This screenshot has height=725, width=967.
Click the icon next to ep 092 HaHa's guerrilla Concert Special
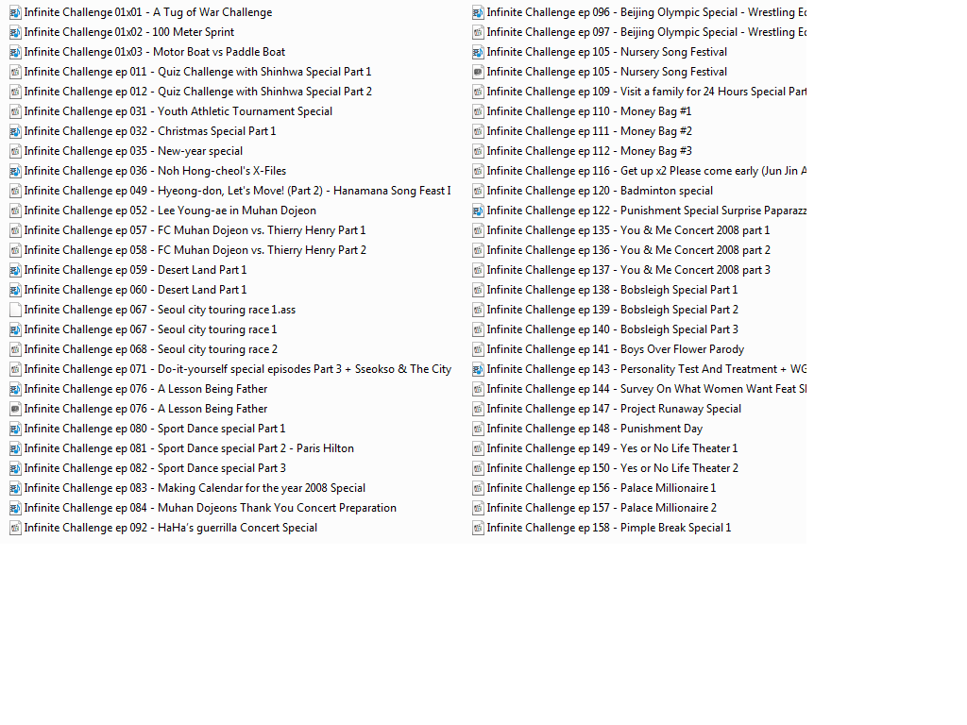click(15, 528)
